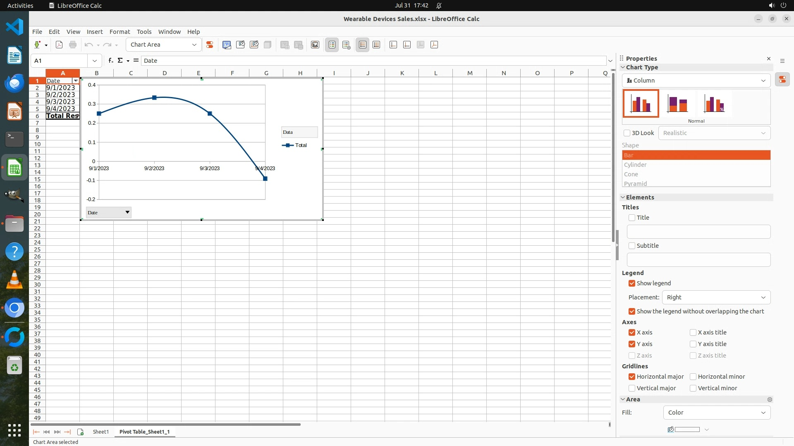The height and width of the screenshot is (446, 794).
Task: Open the Column chart type dropdown
Action: coord(696,81)
